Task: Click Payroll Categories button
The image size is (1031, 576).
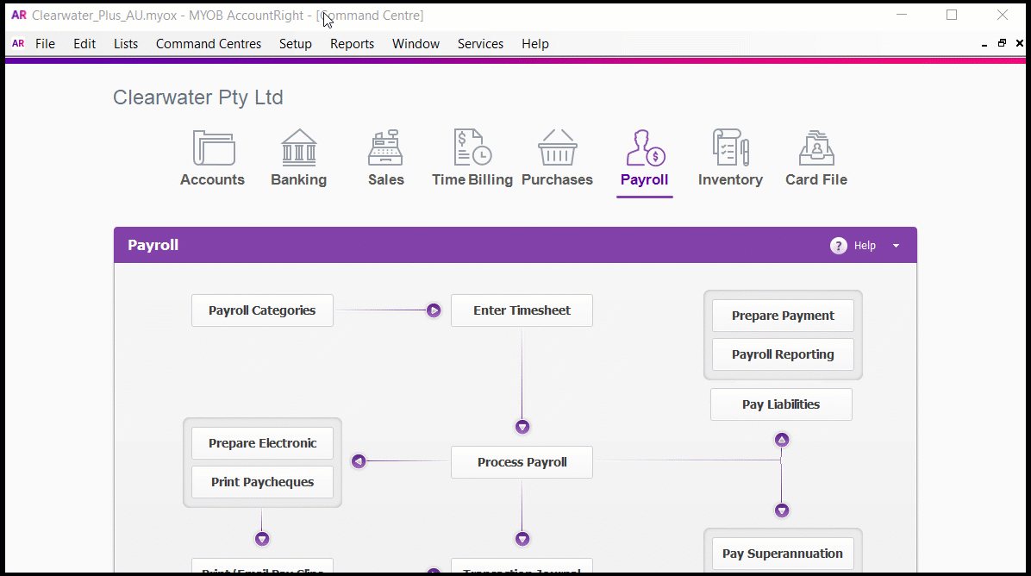Action: point(262,310)
